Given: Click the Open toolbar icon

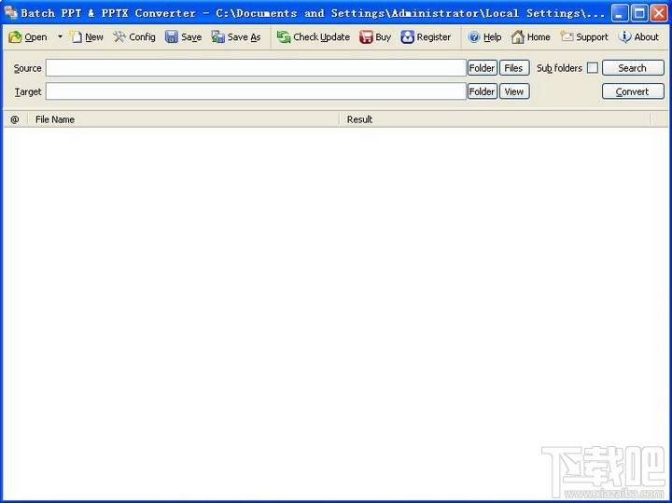Looking at the screenshot, I should 15,37.
